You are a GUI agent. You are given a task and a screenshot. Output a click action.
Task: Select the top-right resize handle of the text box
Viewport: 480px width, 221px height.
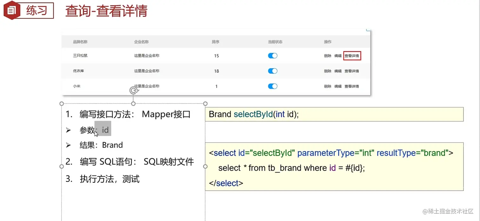205,104
